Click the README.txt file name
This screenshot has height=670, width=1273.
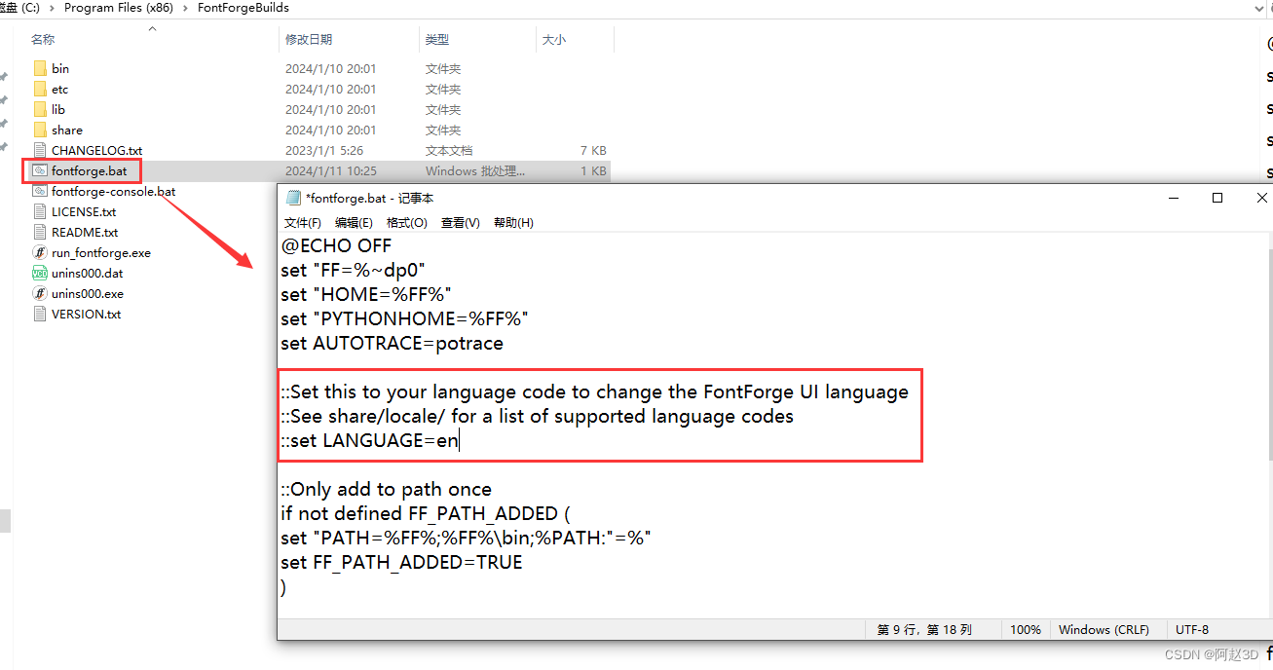85,232
